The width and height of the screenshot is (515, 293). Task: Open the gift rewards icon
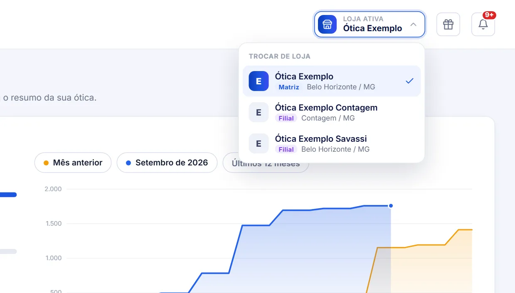point(448,25)
